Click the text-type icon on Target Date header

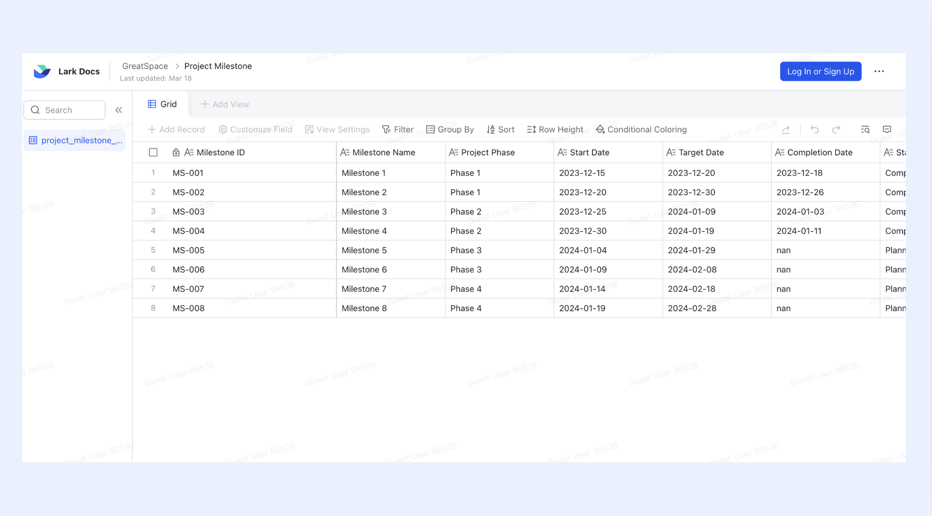click(x=671, y=152)
